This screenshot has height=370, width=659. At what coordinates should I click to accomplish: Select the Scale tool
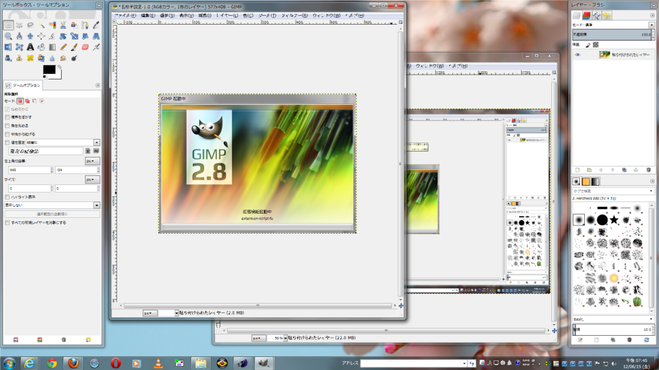click(74, 36)
